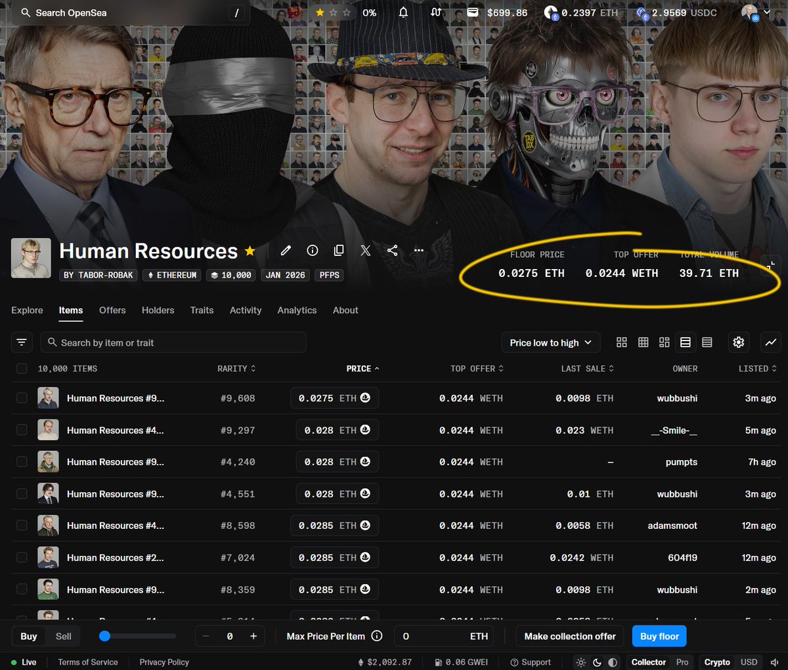Open the Activity tab

(x=246, y=310)
